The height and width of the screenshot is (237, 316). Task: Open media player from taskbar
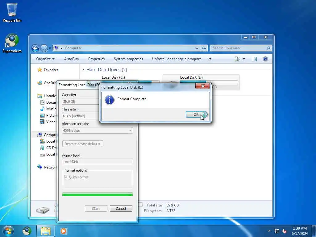coord(64,231)
